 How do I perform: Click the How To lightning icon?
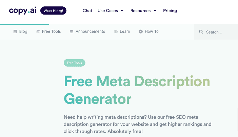tap(141, 31)
